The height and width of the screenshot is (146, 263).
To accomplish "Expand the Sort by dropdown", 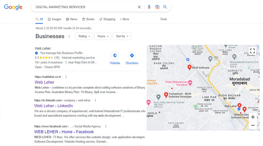I will coord(122,36).
